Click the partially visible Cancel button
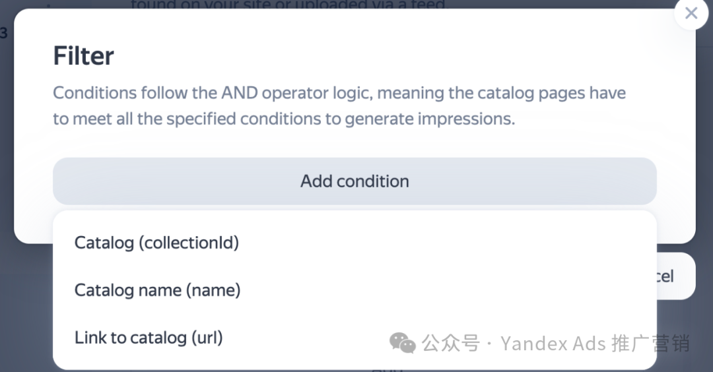 coord(676,276)
